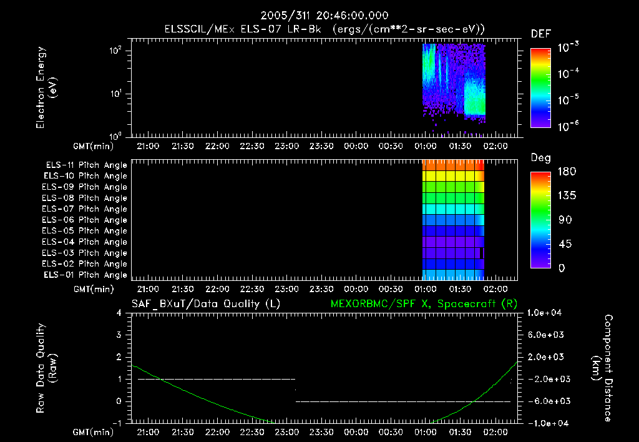Click the ELS-06 Pitch Angle row label
This screenshot has height=442, width=639.
84,220
